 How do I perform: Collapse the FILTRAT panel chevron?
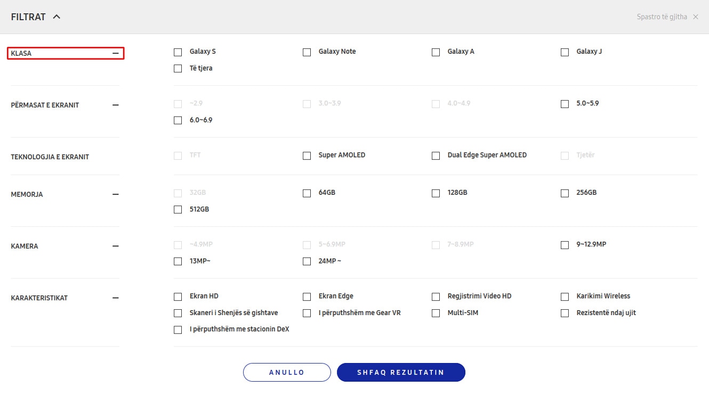(57, 17)
